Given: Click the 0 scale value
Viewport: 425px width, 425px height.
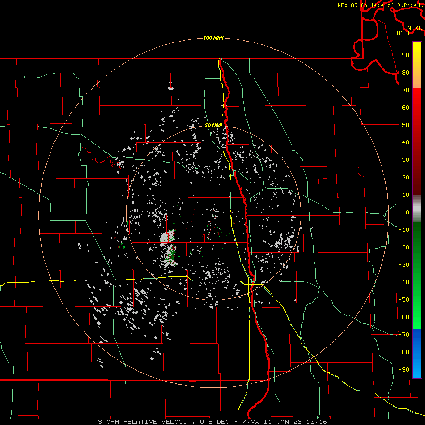Looking at the screenshot, I should [x=408, y=212].
